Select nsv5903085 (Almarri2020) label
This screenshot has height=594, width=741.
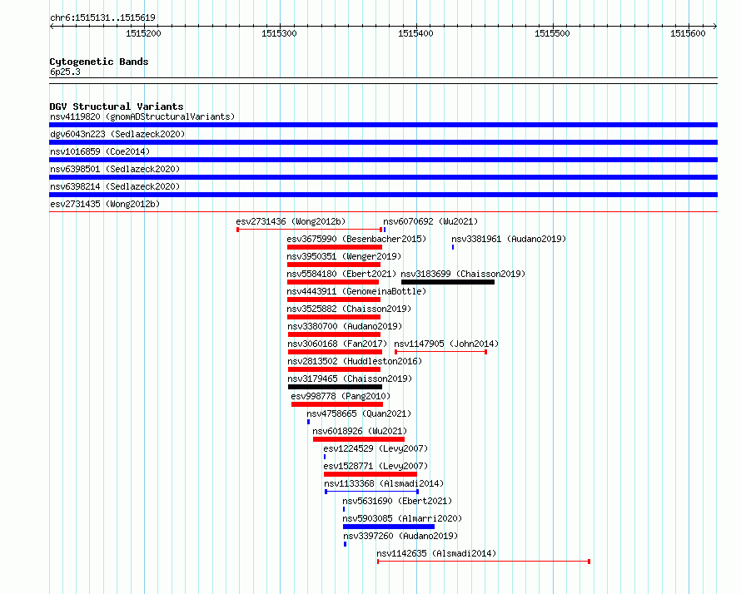pyautogui.click(x=402, y=518)
